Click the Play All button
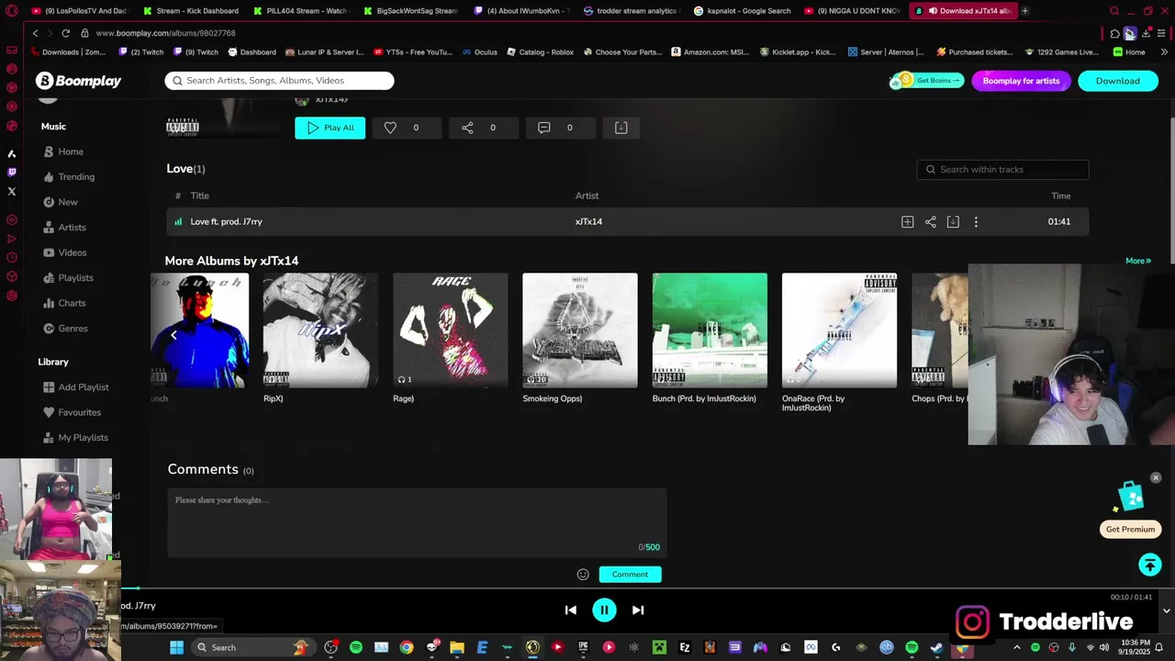The height and width of the screenshot is (661, 1175). 330,128
